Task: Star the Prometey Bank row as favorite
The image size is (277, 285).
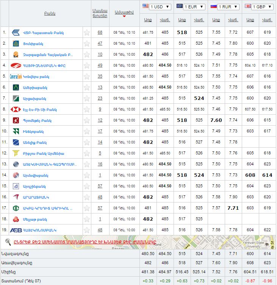Action: tap(87, 120)
